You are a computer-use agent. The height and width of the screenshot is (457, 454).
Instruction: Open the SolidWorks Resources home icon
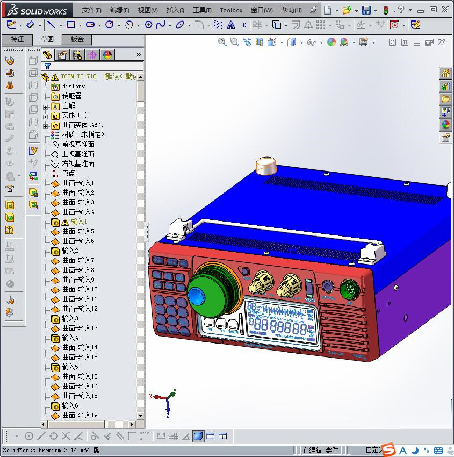[445, 73]
